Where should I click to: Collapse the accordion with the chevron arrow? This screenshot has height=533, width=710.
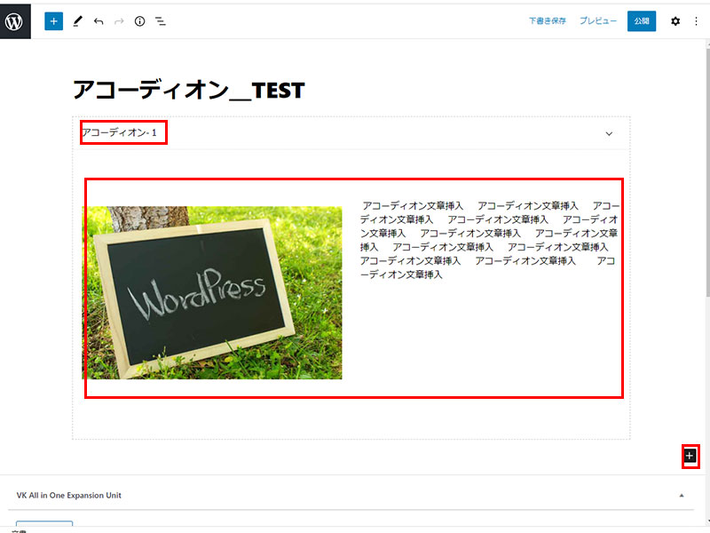tap(609, 133)
